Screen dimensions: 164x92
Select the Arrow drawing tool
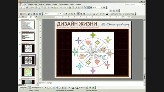coord(45,88)
